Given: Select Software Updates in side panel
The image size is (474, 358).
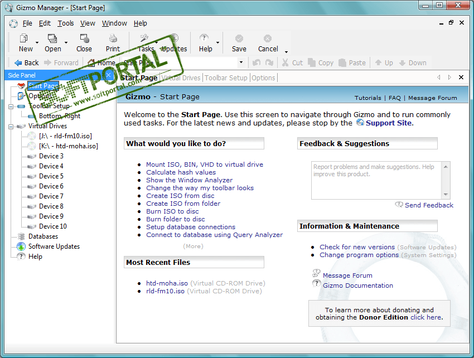Looking at the screenshot, I should 54,246.
